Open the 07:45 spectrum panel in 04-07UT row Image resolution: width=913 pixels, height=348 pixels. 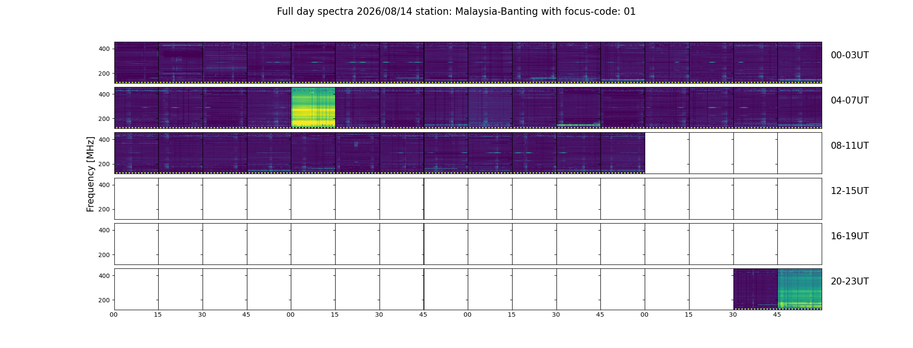pyautogui.click(x=800, y=107)
